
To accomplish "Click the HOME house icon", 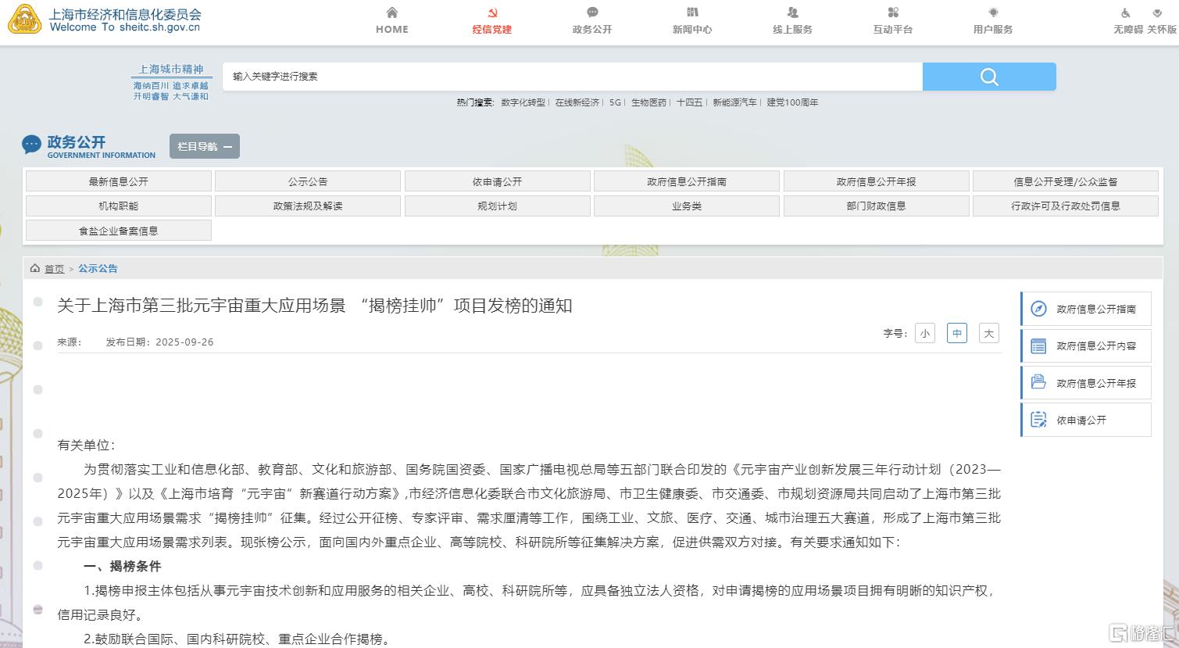I will click(x=392, y=13).
